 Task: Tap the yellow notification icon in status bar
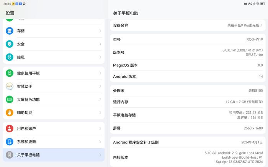[13, 4]
